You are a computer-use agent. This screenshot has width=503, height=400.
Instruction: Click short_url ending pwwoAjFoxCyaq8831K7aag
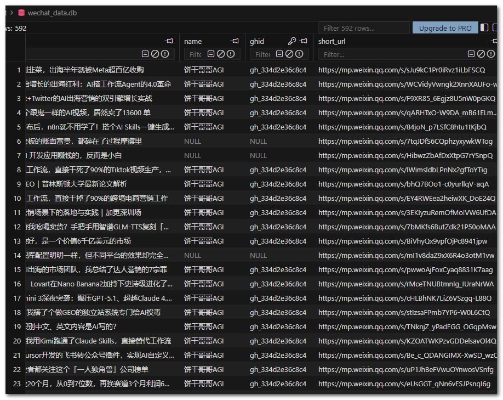(x=405, y=269)
